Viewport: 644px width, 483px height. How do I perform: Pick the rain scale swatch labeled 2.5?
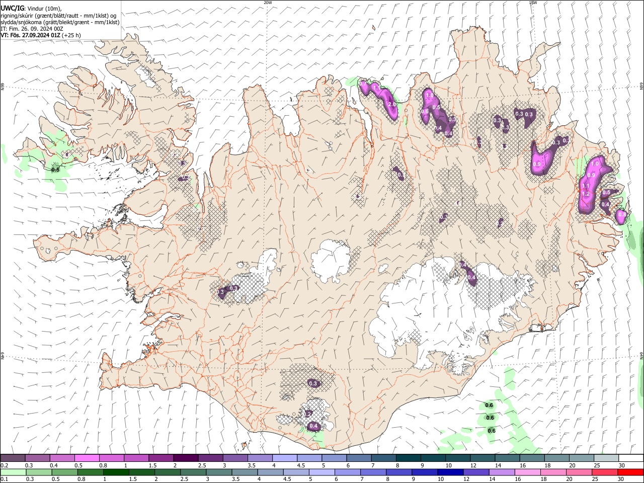(193, 472)
